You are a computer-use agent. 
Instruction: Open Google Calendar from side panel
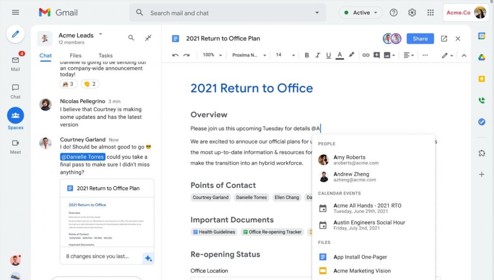tap(481, 36)
